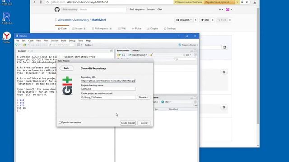Refresh the Files pane listing icon
The image size is (289, 162).
195,102
